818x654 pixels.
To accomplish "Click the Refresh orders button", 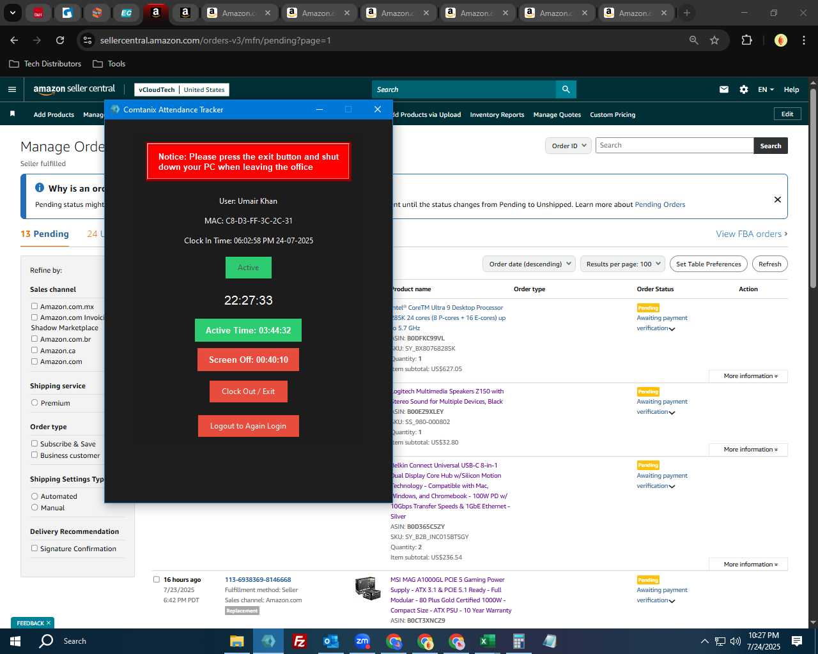I will coord(769,264).
